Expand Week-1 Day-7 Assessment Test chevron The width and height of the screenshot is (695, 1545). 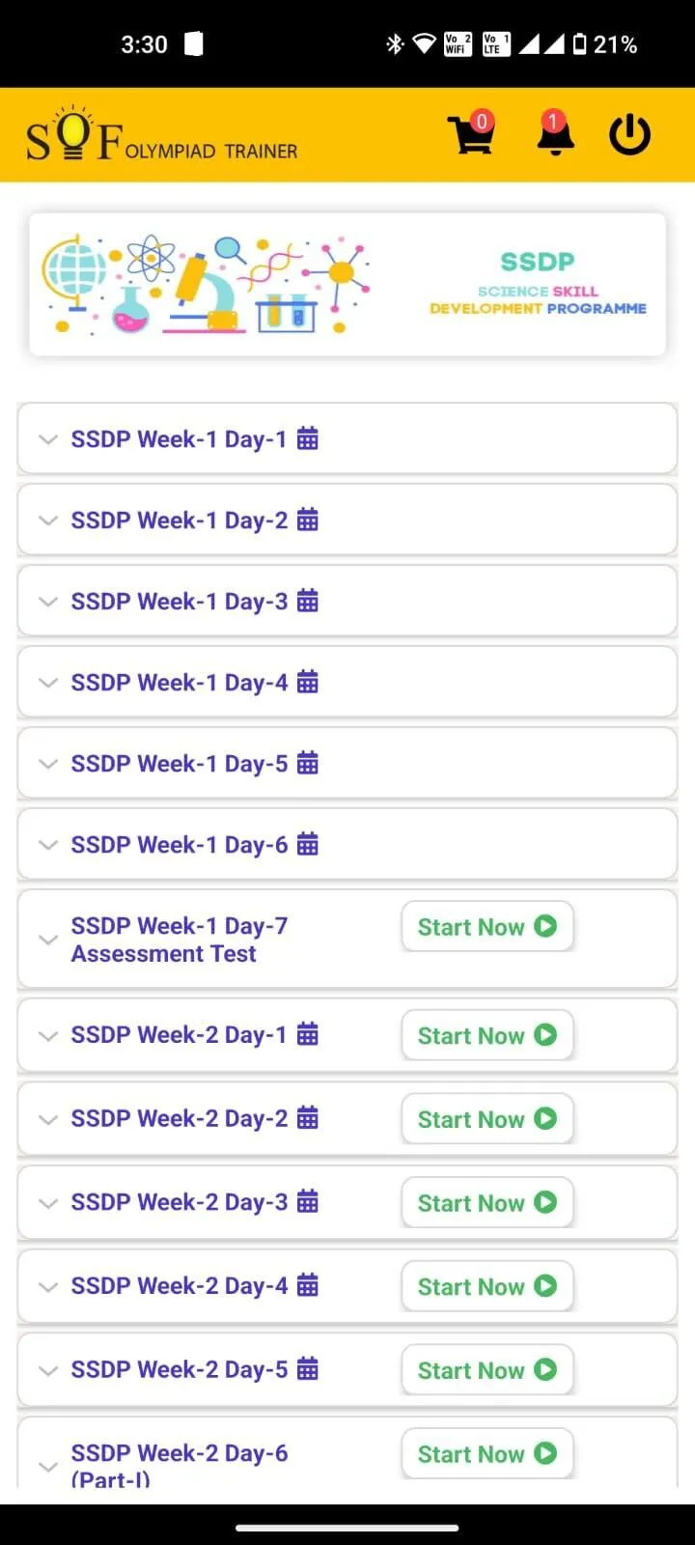click(47, 940)
